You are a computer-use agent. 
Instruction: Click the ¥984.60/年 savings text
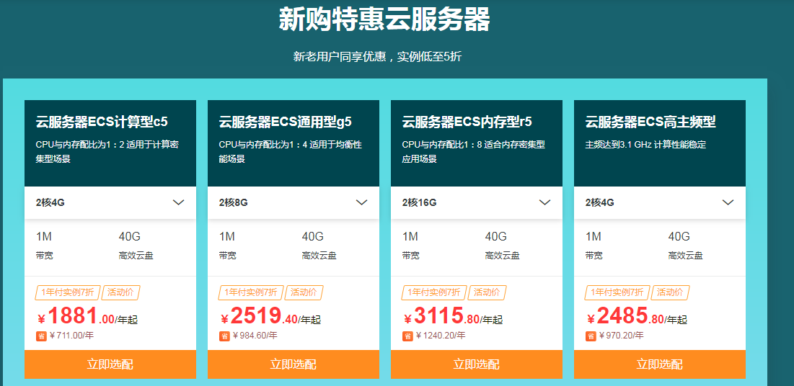(x=255, y=336)
